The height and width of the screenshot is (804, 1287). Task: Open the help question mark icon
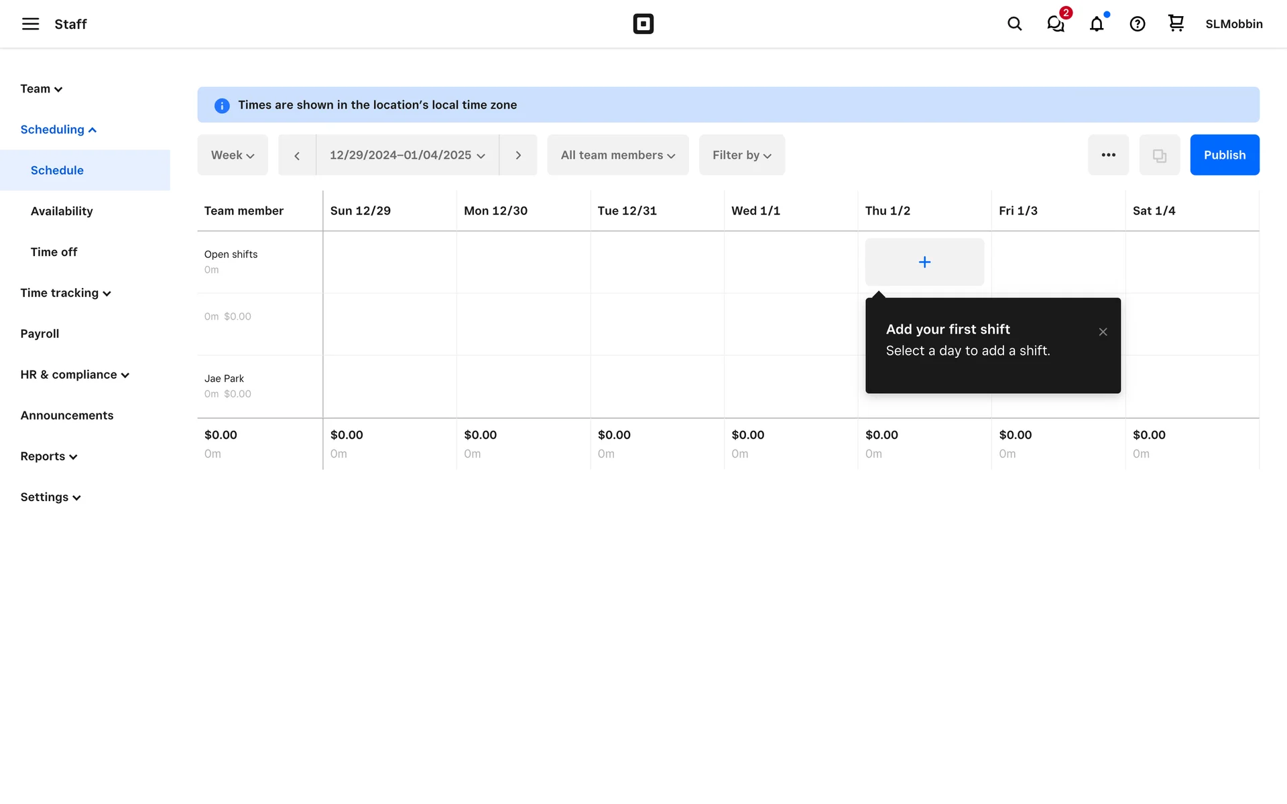pos(1137,24)
